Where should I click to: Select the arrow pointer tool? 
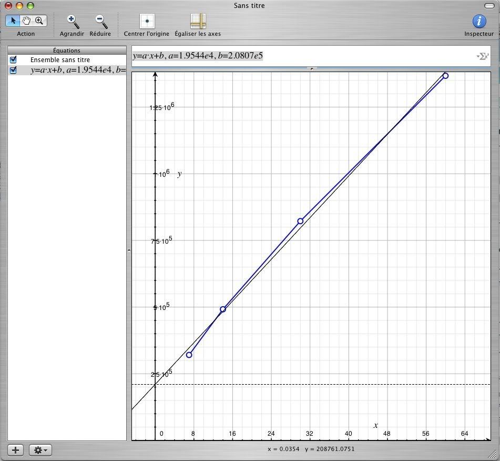point(13,21)
